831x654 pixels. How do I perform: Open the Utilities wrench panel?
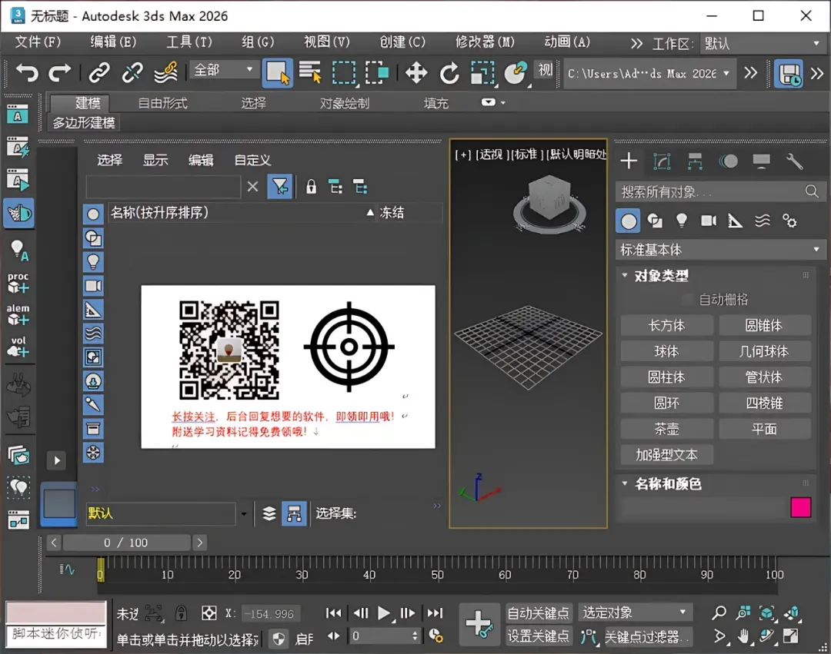click(x=794, y=161)
